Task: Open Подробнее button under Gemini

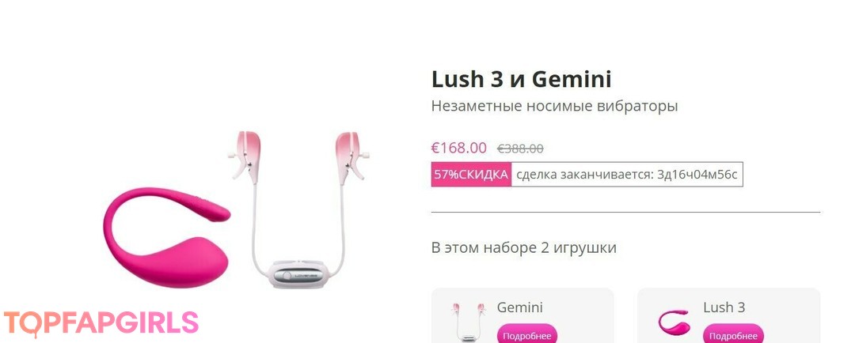Action: pyautogui.click(x=526, y=334)
